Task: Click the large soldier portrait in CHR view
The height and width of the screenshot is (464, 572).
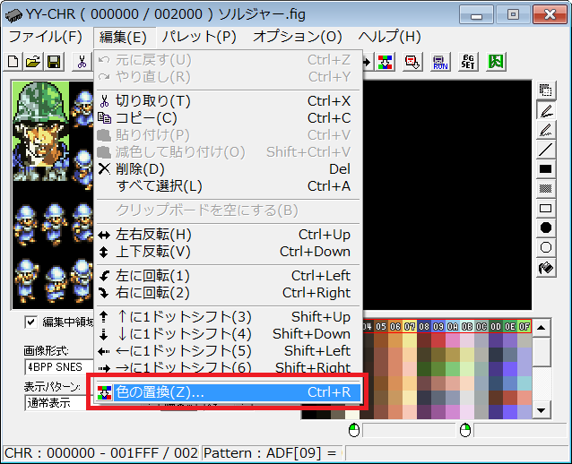Action: (41, 131)
